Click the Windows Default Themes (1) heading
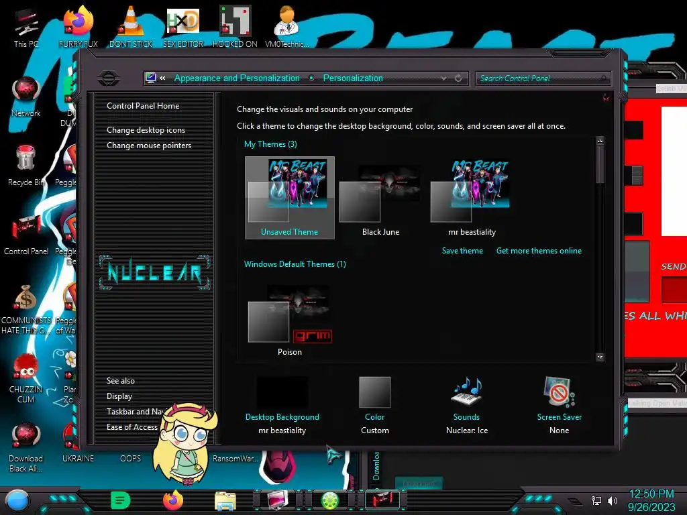Screen dimensions: 687x515 tap(295, 264)
